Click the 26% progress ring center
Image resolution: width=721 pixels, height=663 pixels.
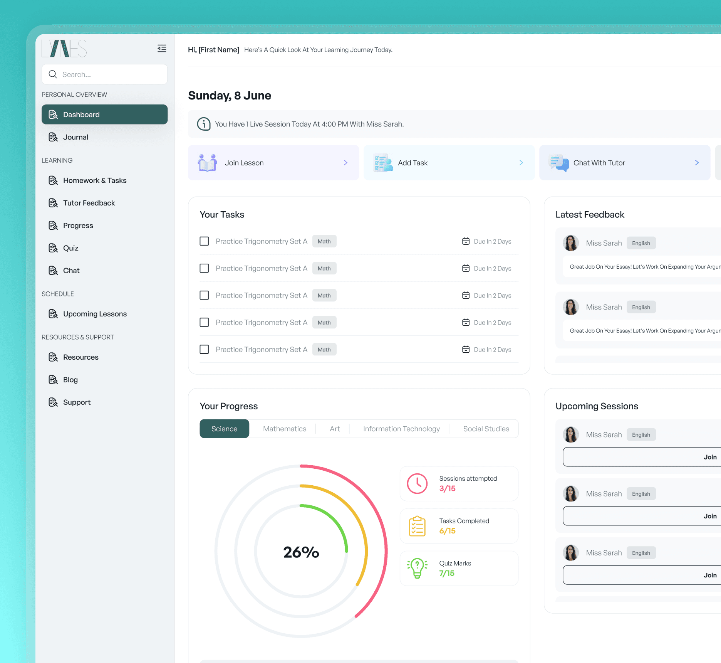(301, 552)
